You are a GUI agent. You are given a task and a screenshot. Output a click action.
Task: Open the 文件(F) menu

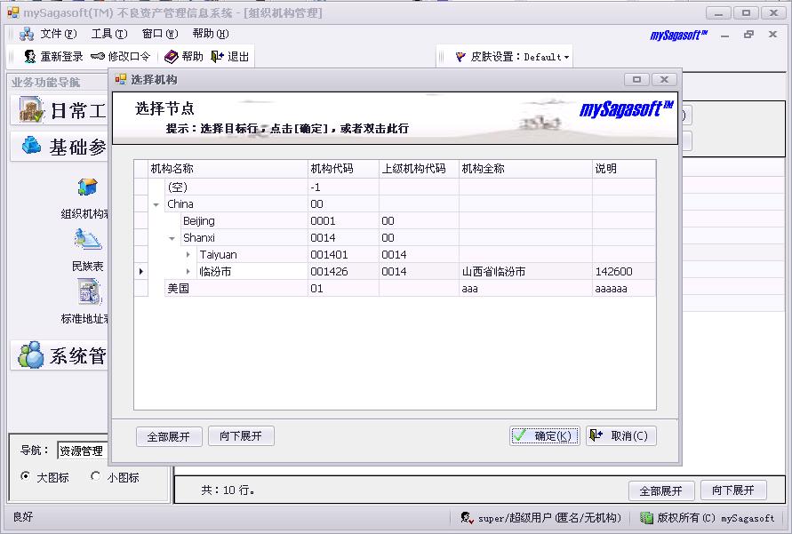pos(59,34)
